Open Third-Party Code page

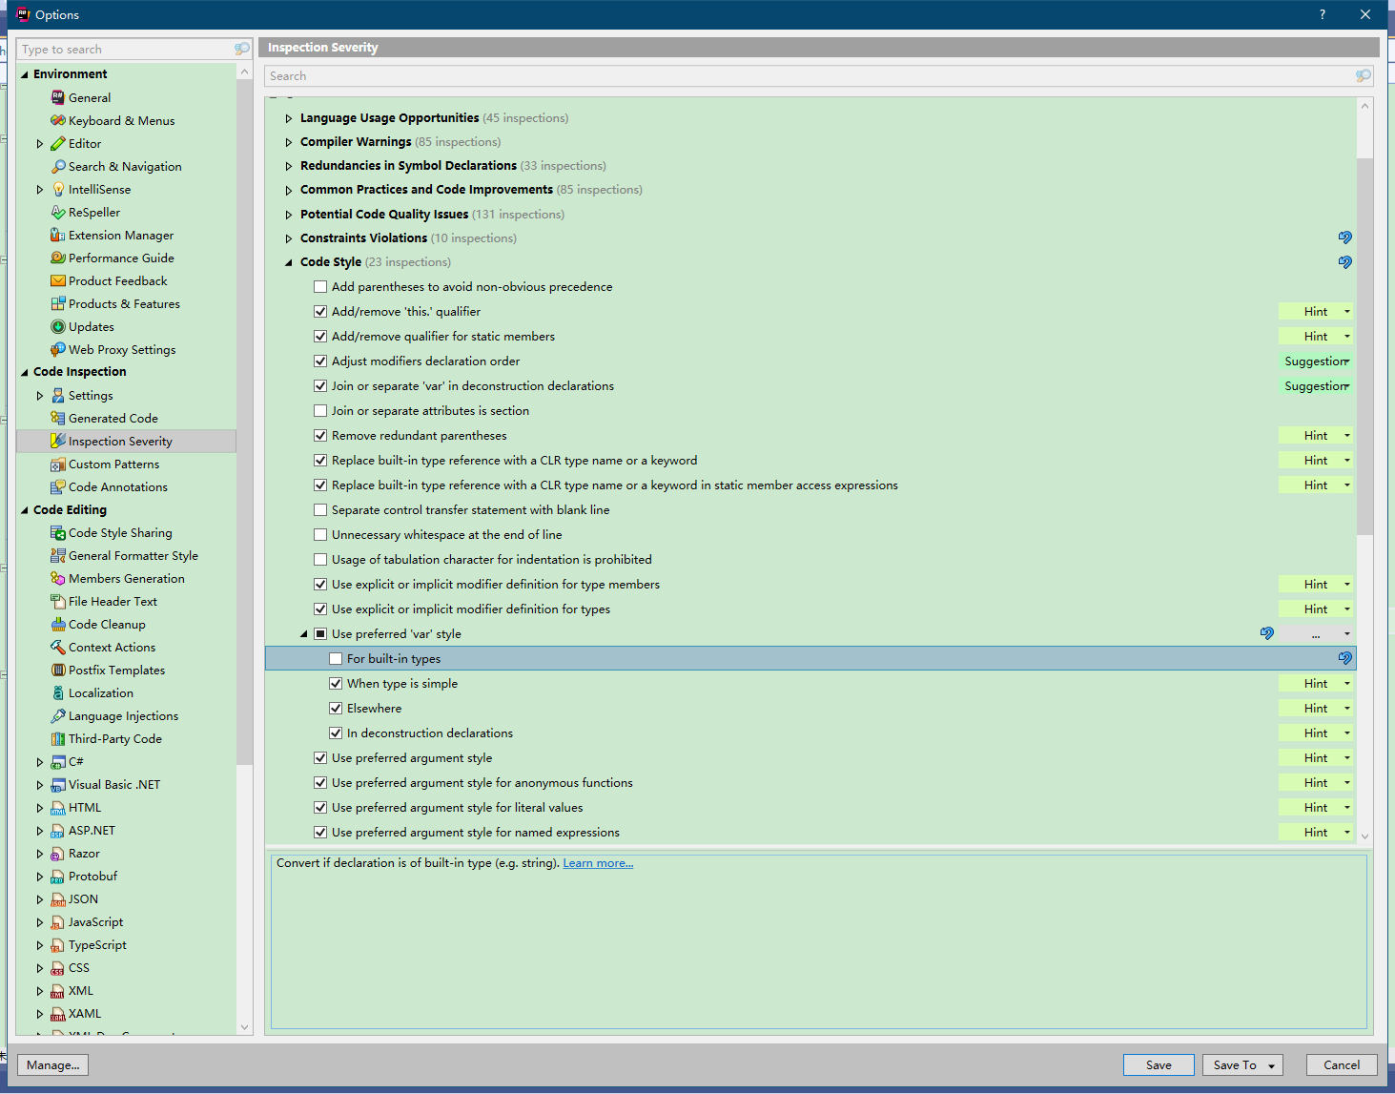pos(115,738)
